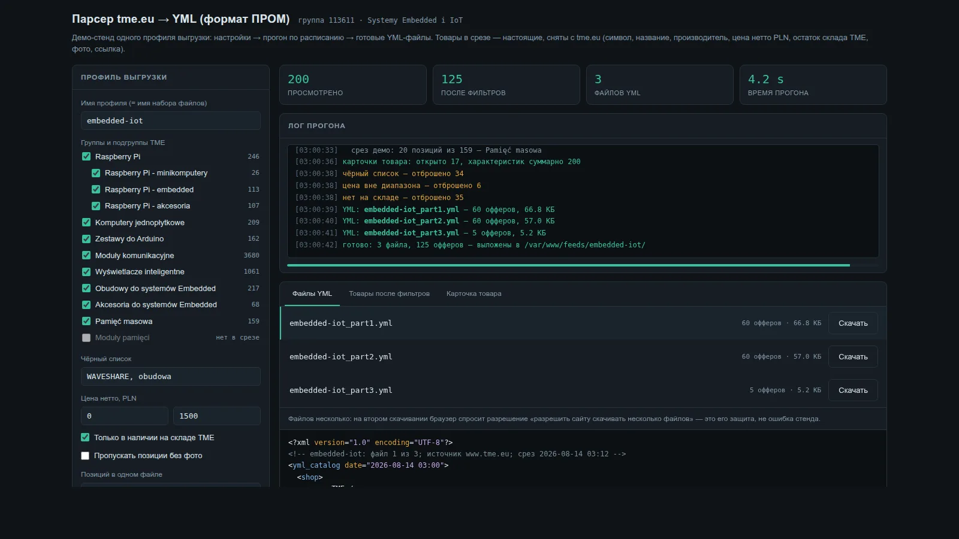Download embedded-iot_part2.yml with Скачать
Viewport: 959px width, 539px height.
[x=853, y=357]
